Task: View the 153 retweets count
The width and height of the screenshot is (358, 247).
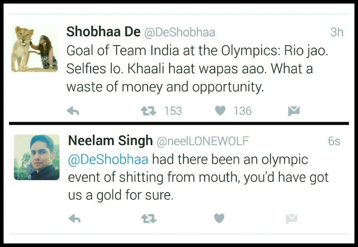Action: pyautogui.click(x=173, y=111)
